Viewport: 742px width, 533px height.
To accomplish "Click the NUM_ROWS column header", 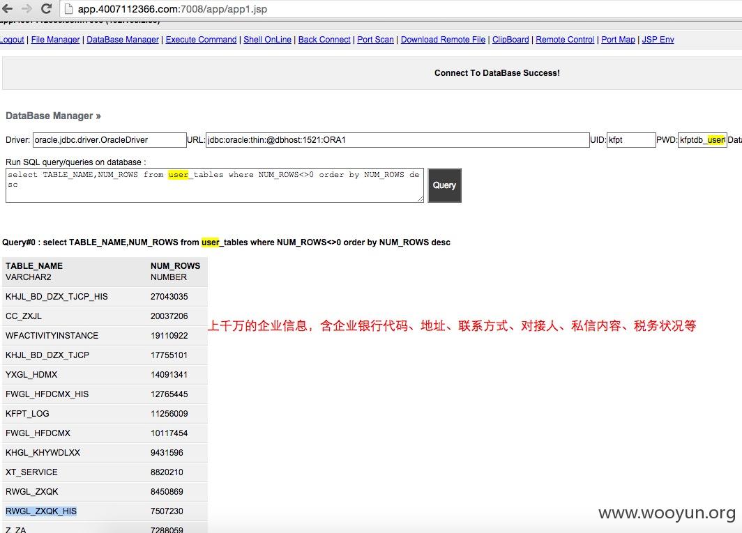I will pyautogui.click(x=176, y=265).
